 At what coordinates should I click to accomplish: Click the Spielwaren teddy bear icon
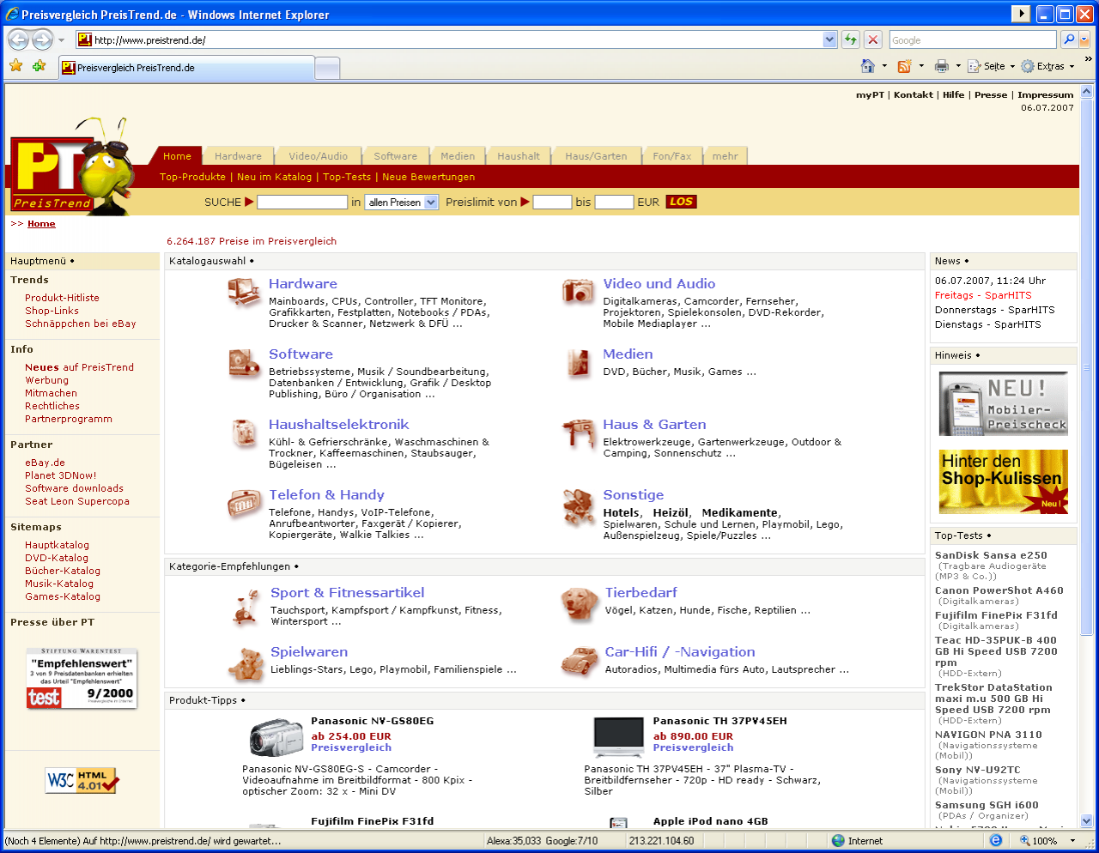coord(246,663)
